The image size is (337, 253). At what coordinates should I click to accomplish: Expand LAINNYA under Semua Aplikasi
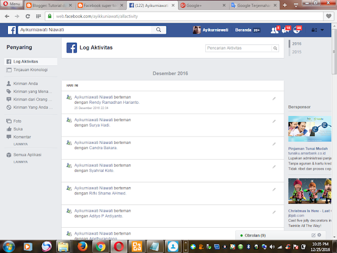[x=21, y=162]
